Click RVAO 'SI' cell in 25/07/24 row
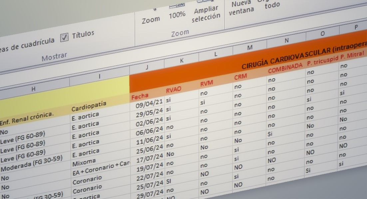367x199 pixels. pyautogui.click(x=169, y=181)
